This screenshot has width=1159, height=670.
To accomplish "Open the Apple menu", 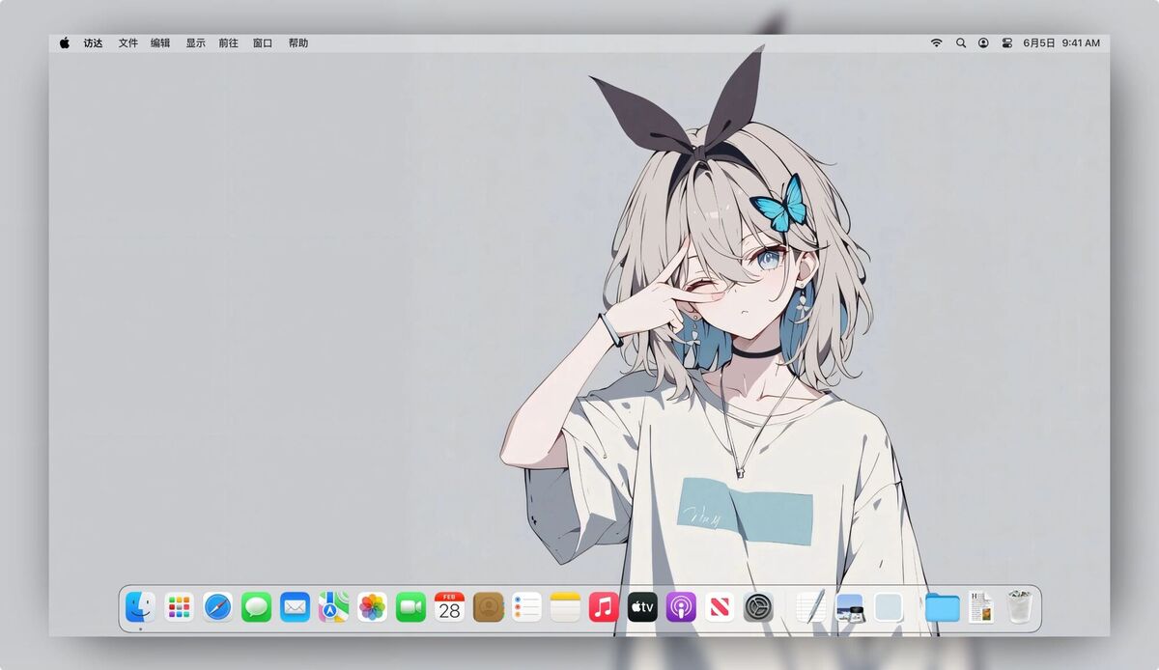I will 65,42.
